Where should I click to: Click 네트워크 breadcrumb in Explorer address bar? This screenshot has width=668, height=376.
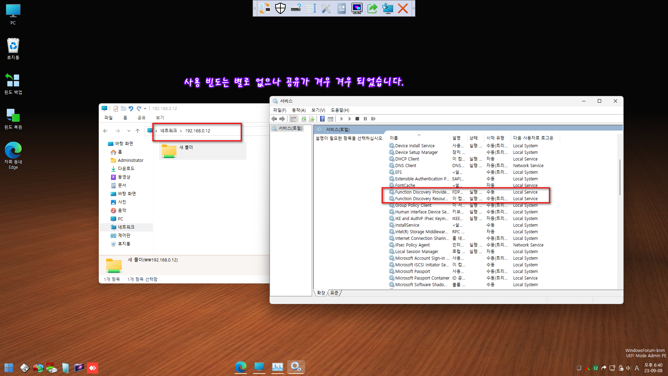point(169,131)
